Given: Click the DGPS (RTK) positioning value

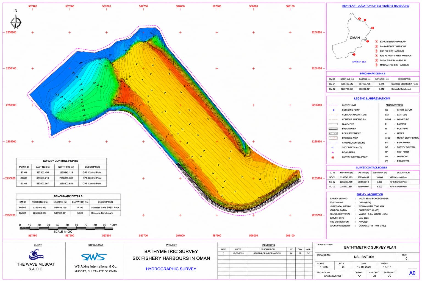Looking at the screenshot, I should click(x=365, y=202).
